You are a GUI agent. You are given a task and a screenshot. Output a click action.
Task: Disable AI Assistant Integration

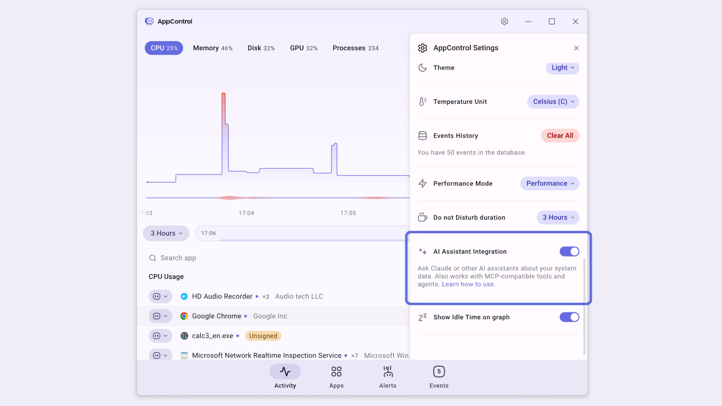coord(569,251)
